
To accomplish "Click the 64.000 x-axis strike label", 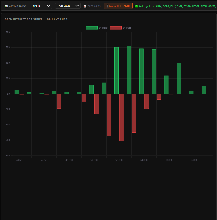I will [x=144, y=160].
